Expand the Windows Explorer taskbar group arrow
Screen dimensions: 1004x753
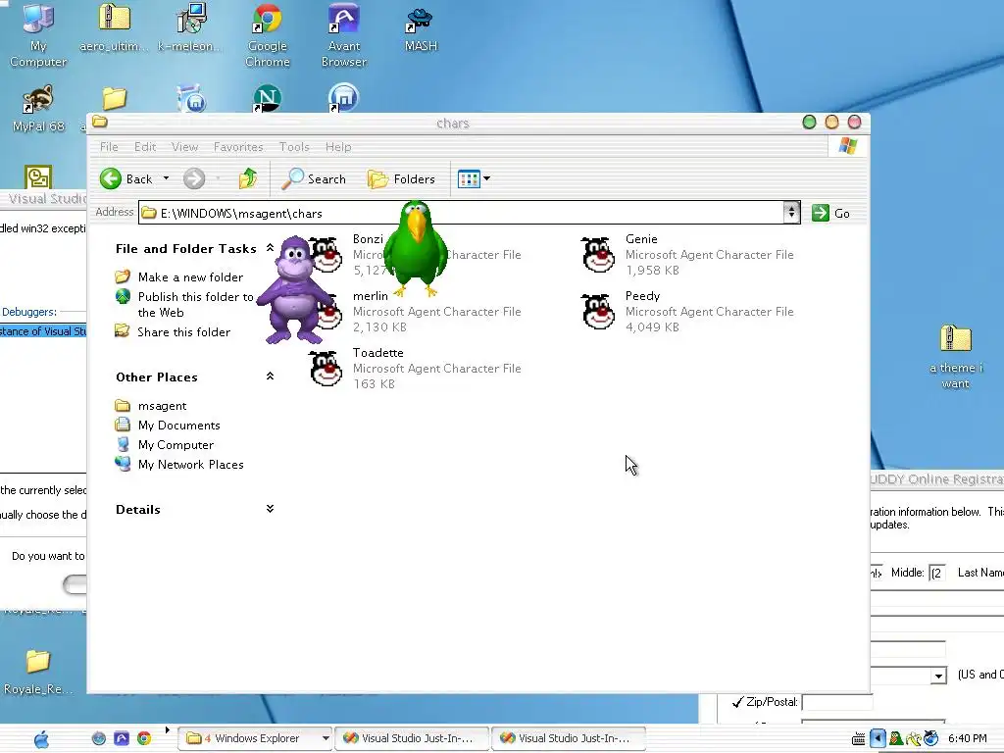[x=326, y=738]
